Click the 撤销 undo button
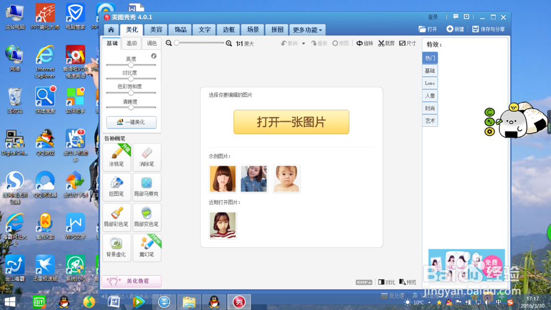 pos(289,43)
